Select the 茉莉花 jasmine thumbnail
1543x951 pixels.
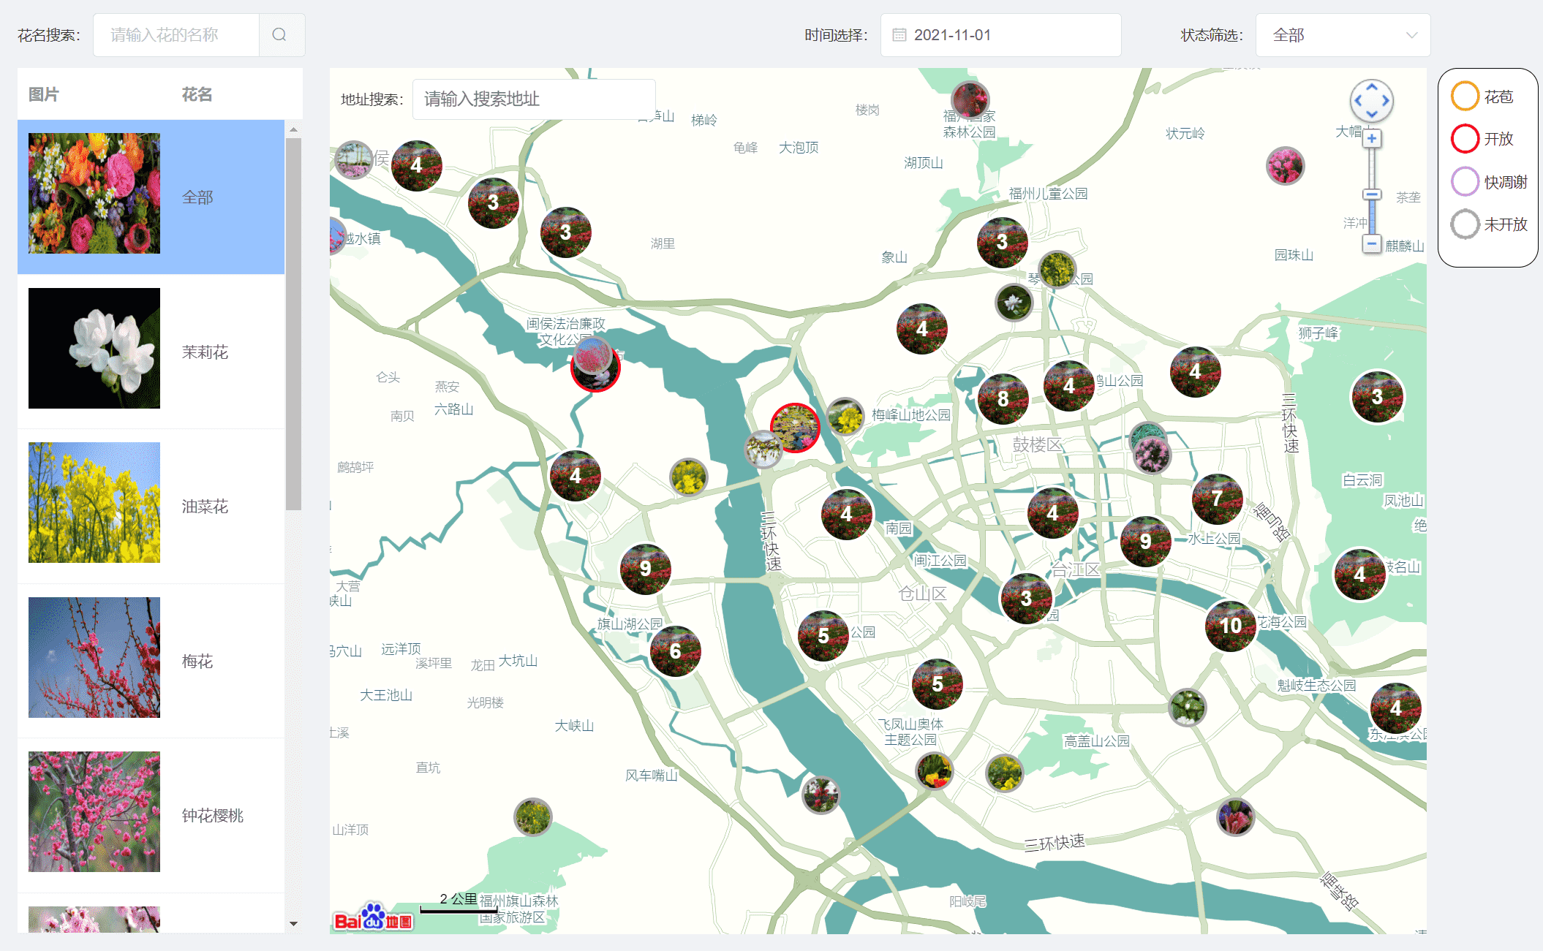[x=94, y=348]
